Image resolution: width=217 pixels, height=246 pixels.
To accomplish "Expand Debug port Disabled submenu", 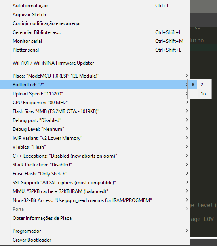I will click(x=95, y=120).
